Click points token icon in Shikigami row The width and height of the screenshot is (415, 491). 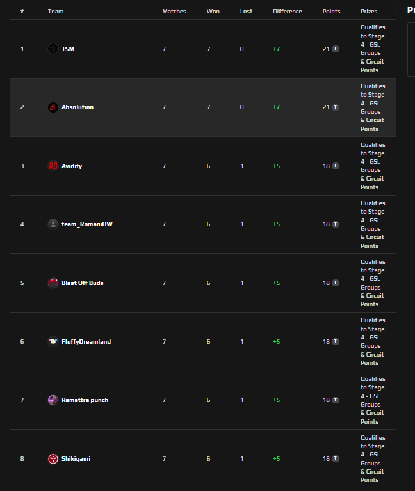click(336, 458)
